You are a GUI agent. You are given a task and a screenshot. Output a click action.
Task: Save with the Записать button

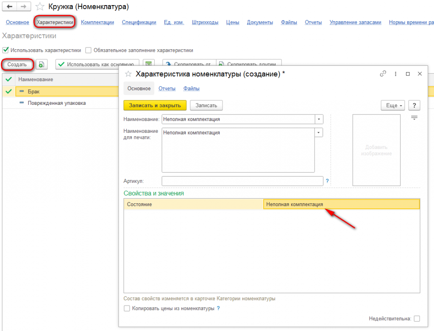click(206, 105)
